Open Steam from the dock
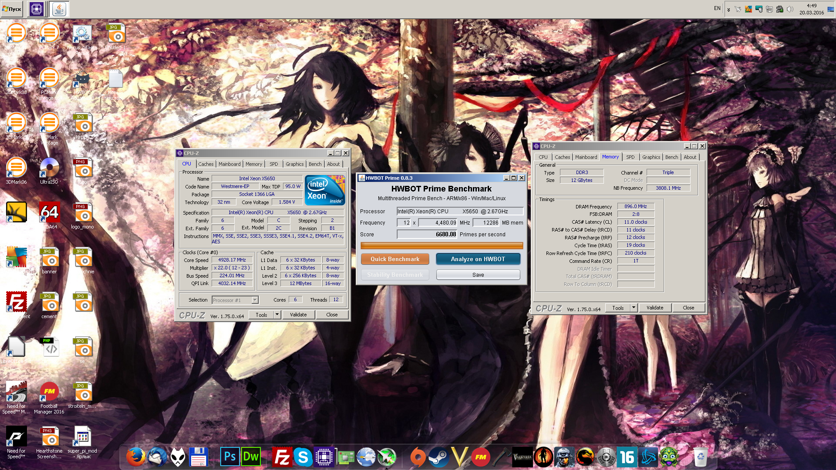Image resolution: width=836 pixels, height=470 pixels. pyautogui.click(x=438, y=457)
